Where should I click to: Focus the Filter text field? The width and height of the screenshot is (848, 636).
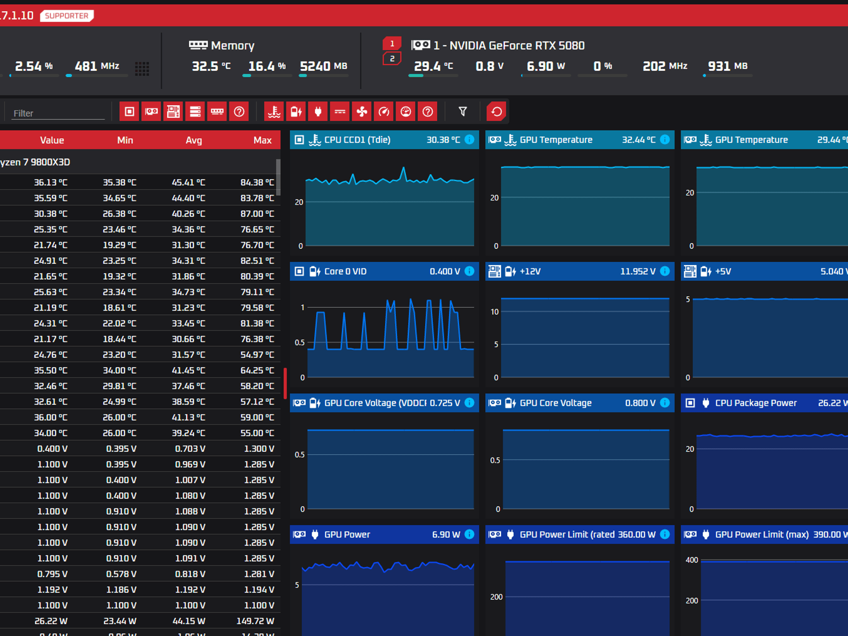[58, 113]
